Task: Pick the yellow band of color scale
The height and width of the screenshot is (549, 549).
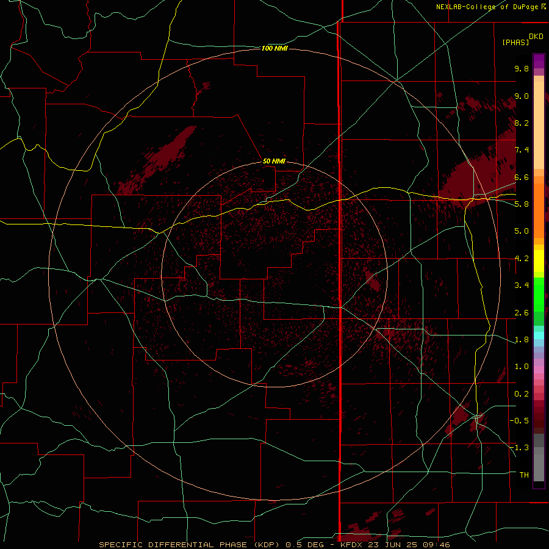Action: coord(539,261)
